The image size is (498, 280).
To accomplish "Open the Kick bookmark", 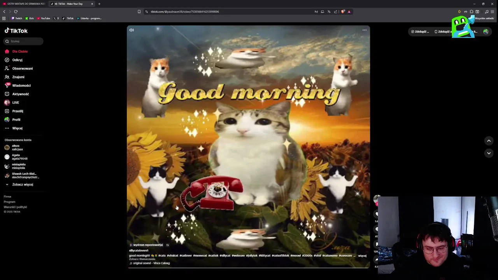I will point(30,18).
